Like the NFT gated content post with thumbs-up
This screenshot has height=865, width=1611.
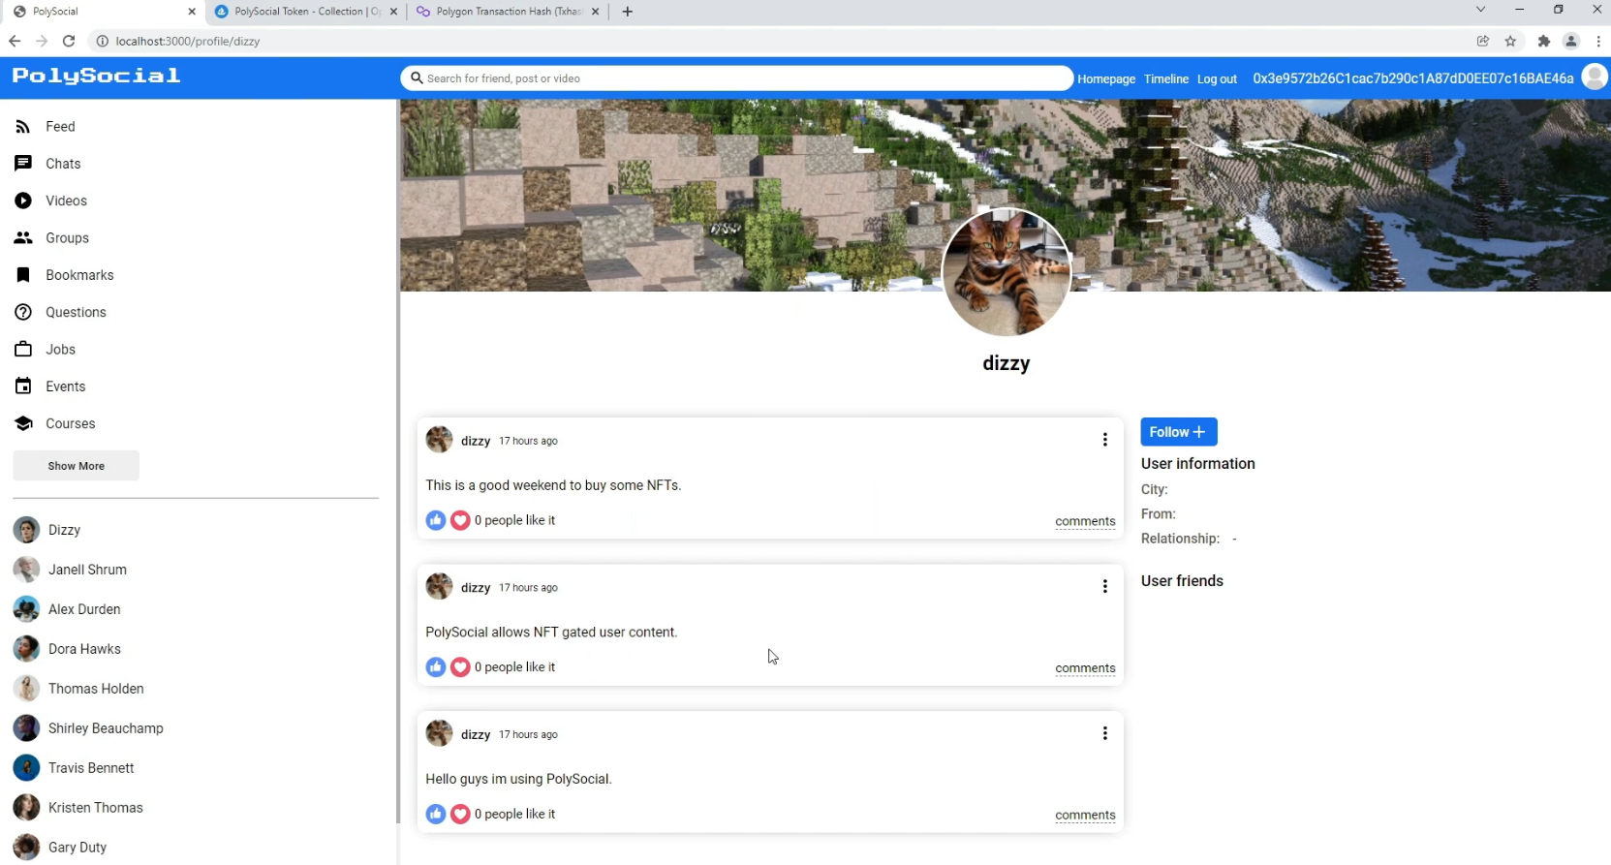(436, 667)
